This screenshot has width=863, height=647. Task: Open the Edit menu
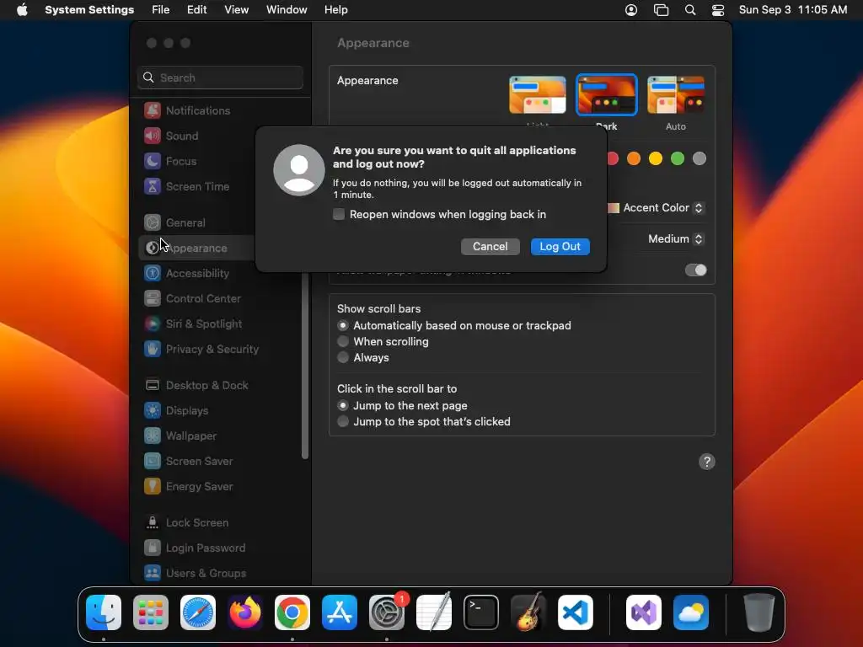pyautogui.click(x=197, y=10)
